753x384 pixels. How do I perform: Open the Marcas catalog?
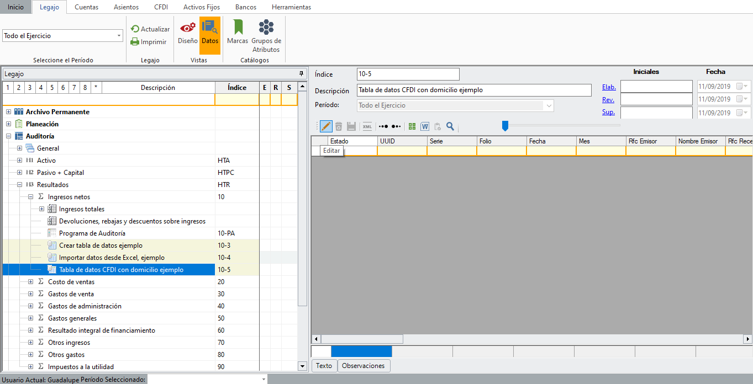[x=238, y=33]
